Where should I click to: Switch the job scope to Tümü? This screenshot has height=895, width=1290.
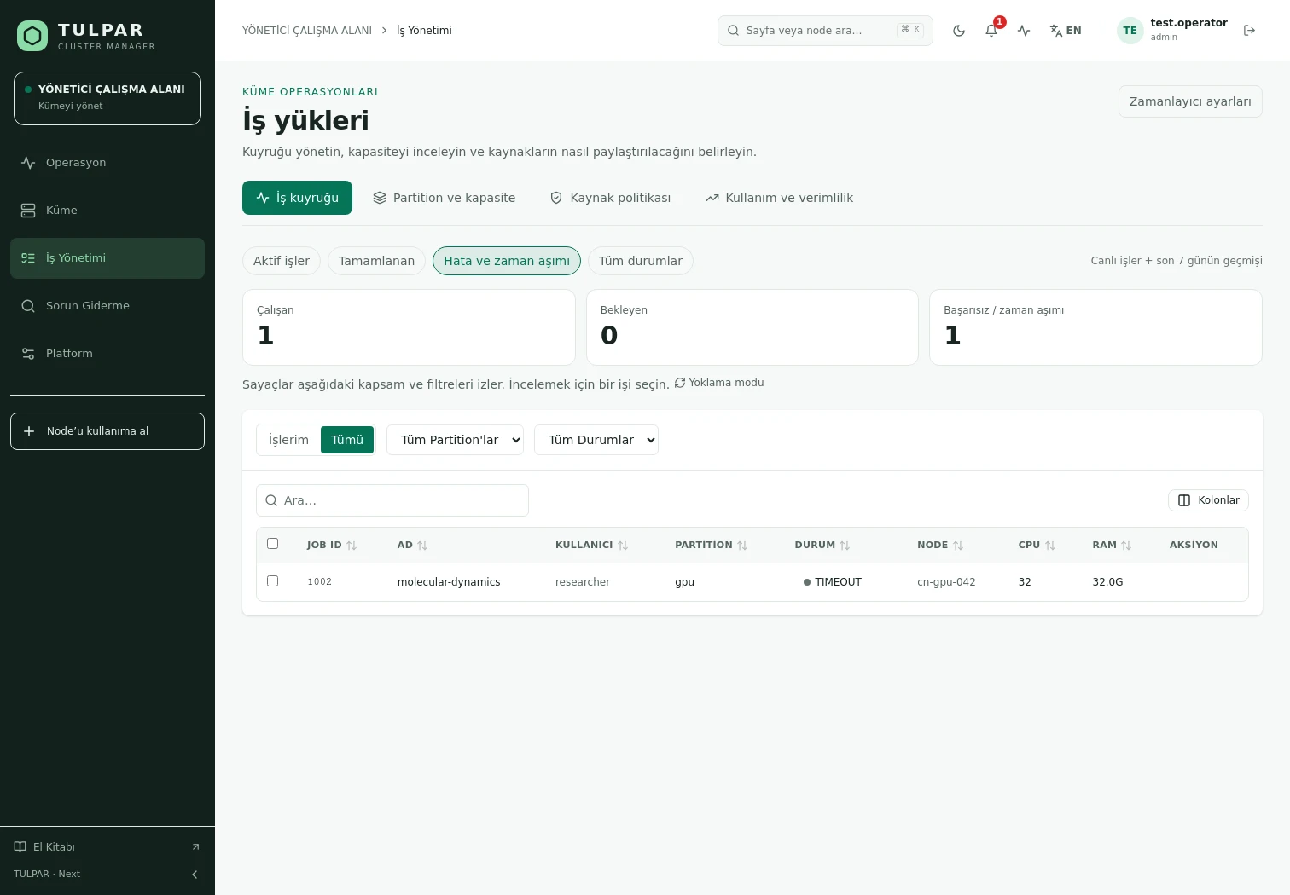click(x=347, y=440)
